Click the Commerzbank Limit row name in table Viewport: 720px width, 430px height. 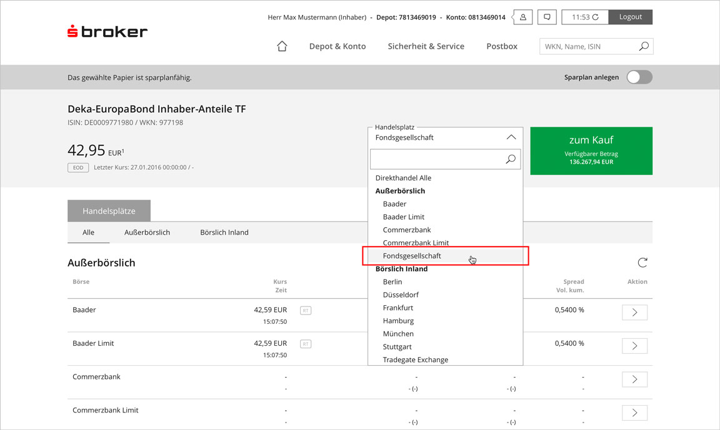tap(105, 410)
